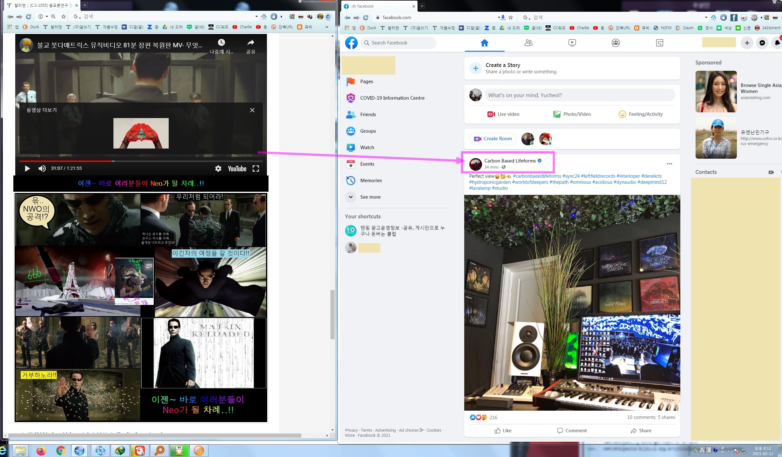Open Facebook Groups tab in top bar
Image resolution: width=782 pixels, height=457 pixels.
[616, 43]
